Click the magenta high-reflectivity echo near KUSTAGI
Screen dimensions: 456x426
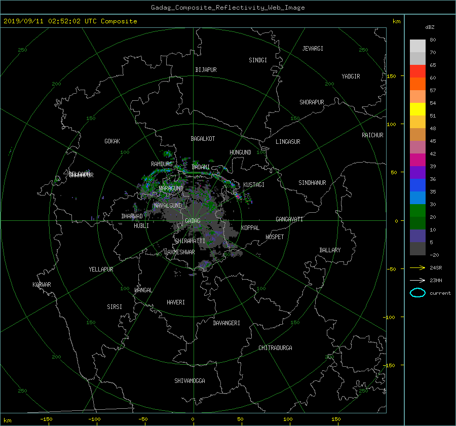click(x=238, y=196)
